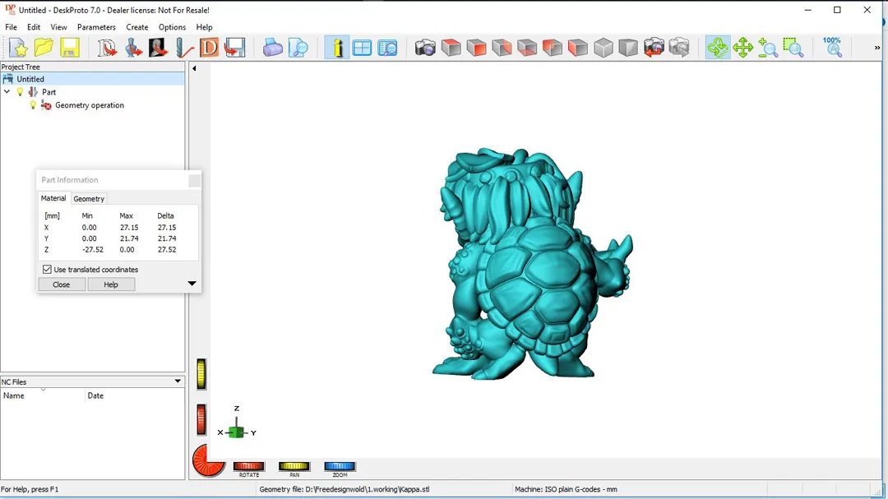Image resolution: width=888 pixels, height=499 pixels.
Task: Click the blue list magnifier toolbar icon
Action: click(x=387, y=48)
